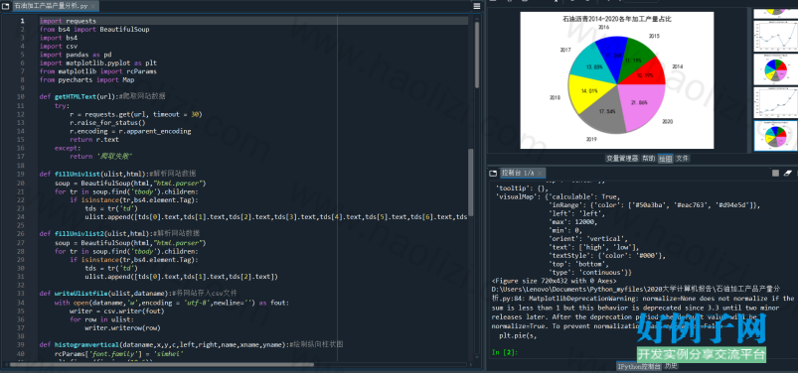The width and height of the screenshot is (799, 373).
Task: Click the 'plt.pie(s,' console output line
Action: [x=518, y=335]
